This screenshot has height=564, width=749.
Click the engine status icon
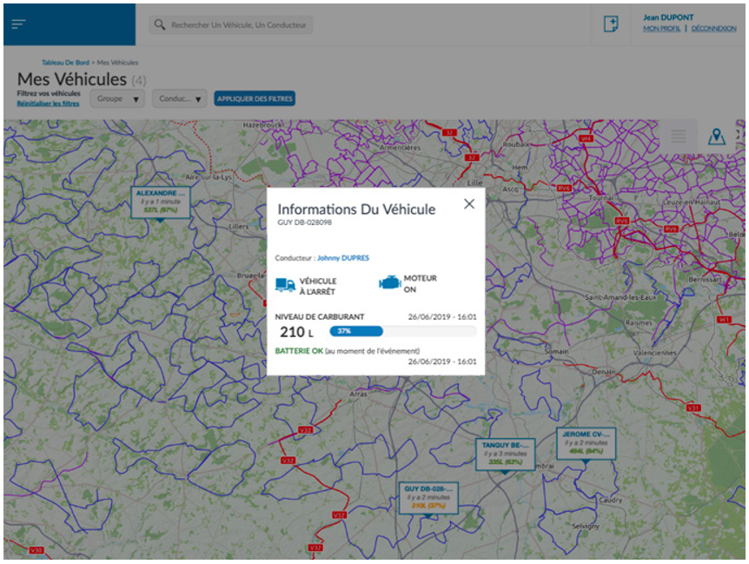point(389,283)
